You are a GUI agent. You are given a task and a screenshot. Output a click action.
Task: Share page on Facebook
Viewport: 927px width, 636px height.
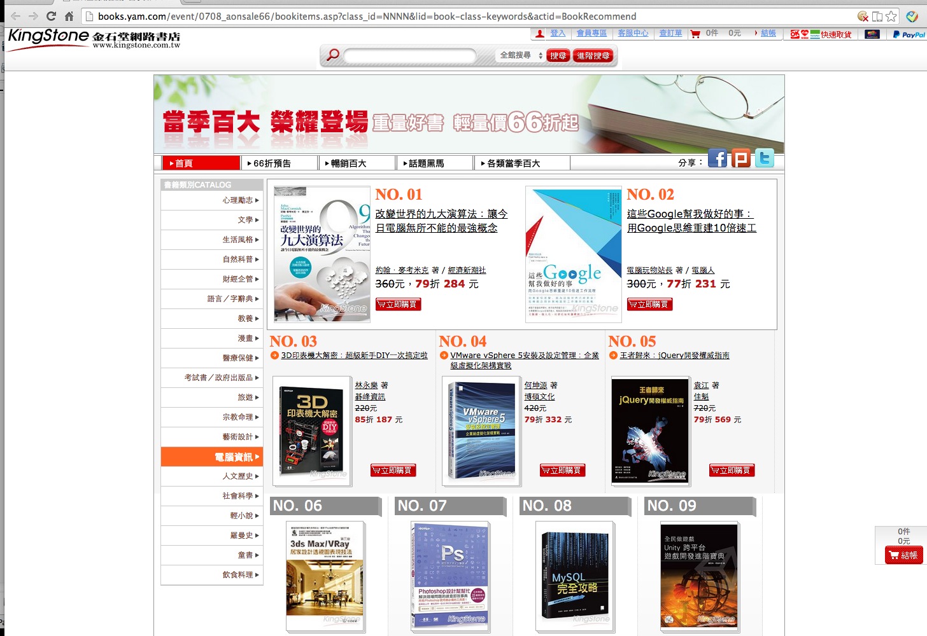click(718, 158)
